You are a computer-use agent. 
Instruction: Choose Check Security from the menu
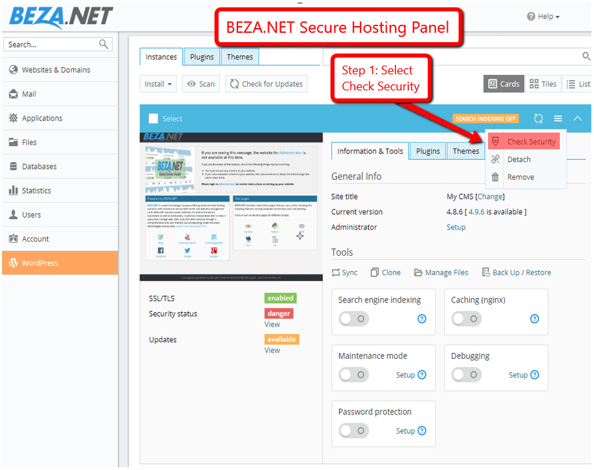coord(524,141)
